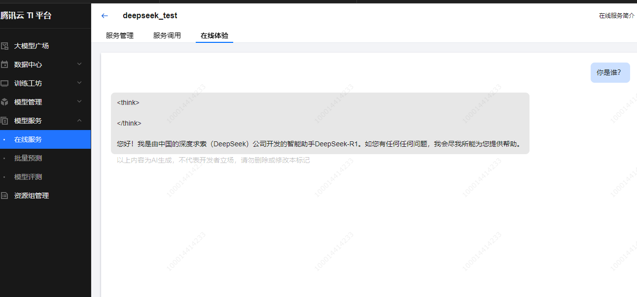Viewport: 637px width, 297px height.
Task: Expand the 模型管理 chevron
Action: (79, 101)
